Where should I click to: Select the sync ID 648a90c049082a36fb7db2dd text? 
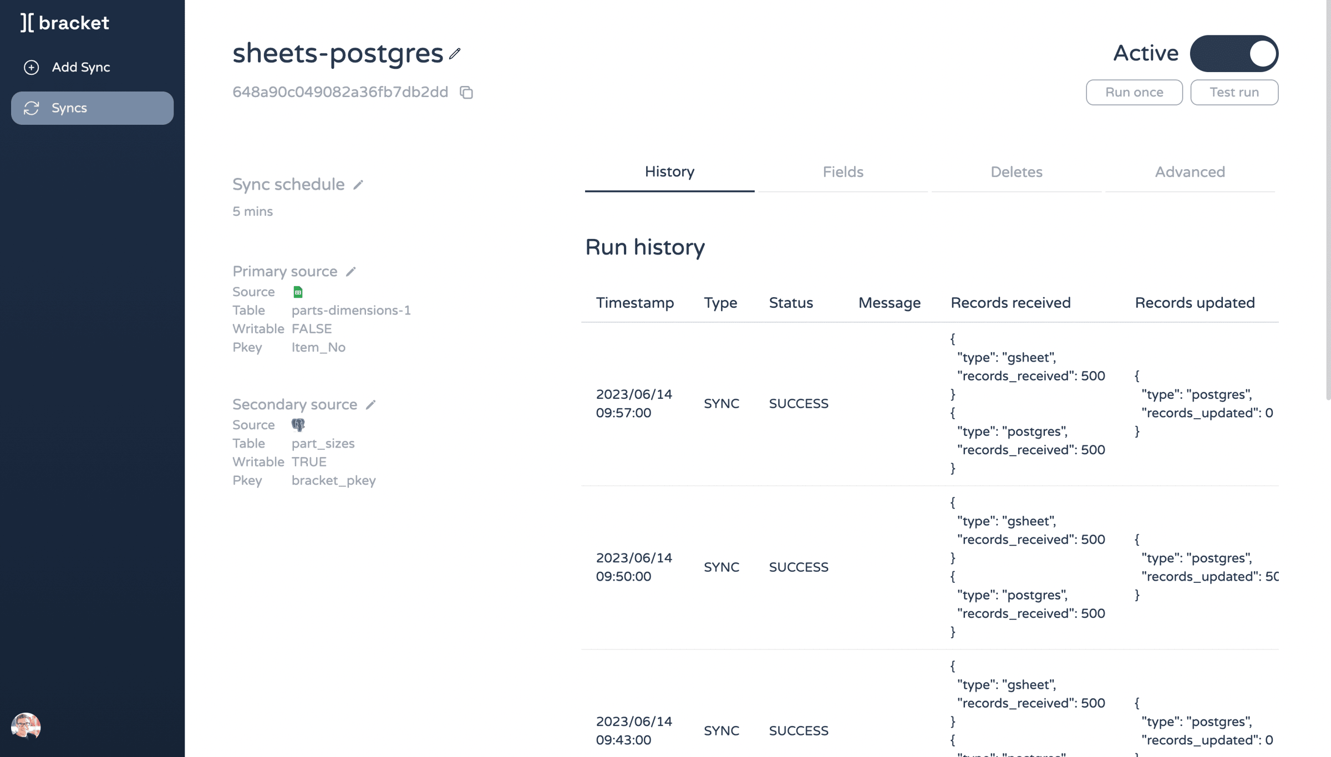click(x=340, y=93)
